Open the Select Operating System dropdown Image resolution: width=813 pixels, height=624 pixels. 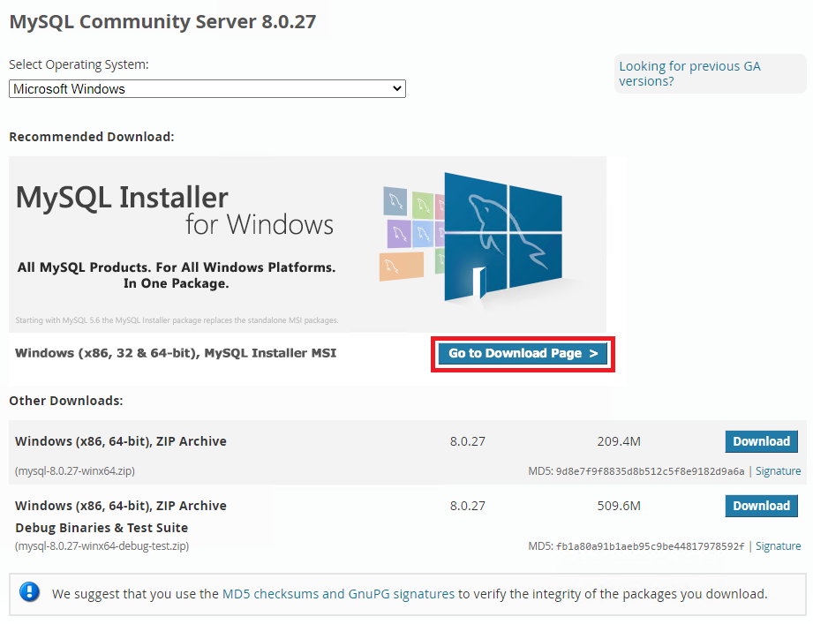tap(207, 89)
